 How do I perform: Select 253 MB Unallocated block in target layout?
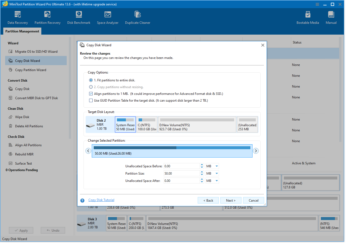pos(247,124)
